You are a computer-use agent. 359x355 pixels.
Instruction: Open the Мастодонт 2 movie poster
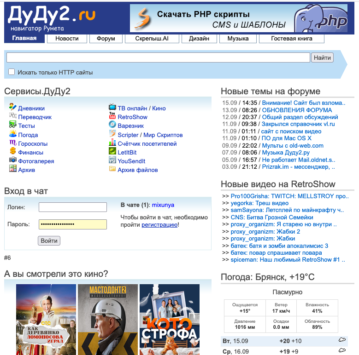pyautogui.click(x=108, y=320)
